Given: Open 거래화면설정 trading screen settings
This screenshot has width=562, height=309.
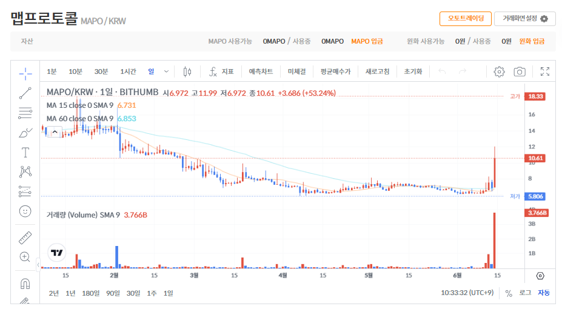Looking at the screenshot, I should (x=525, y=19).
